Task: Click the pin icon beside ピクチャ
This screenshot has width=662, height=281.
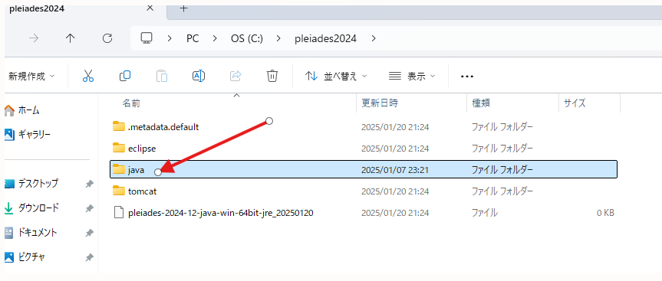Action: [x=89, y=257]
